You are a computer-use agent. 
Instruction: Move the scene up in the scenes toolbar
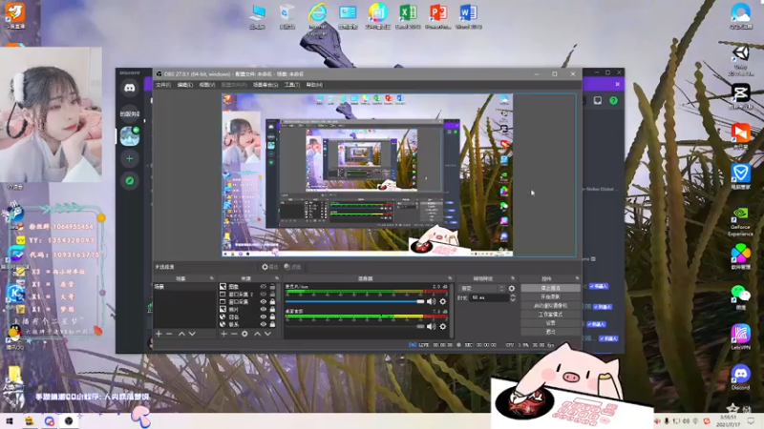tap(181, 334)
